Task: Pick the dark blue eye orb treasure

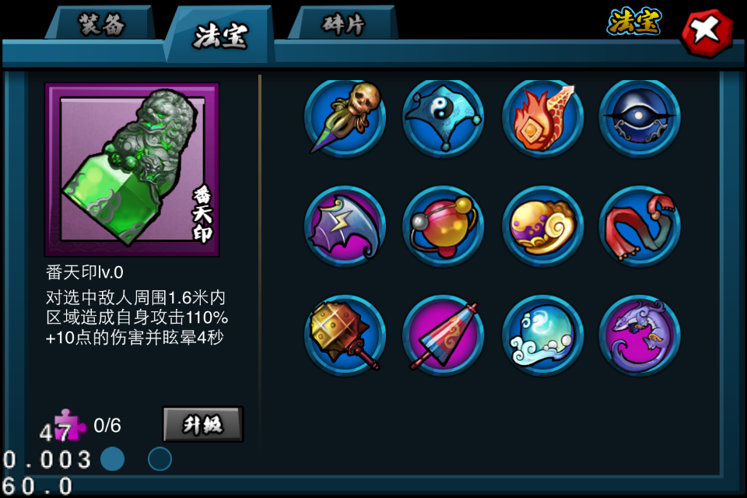Action: pyautogui.click(x=640, y=118)
